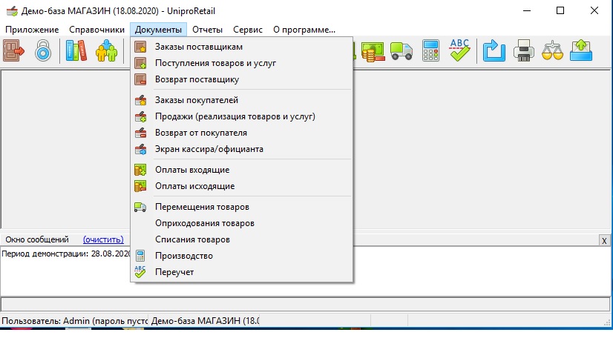Click the Период демонстрации message text
613x341 pixels.
(65, 254)
